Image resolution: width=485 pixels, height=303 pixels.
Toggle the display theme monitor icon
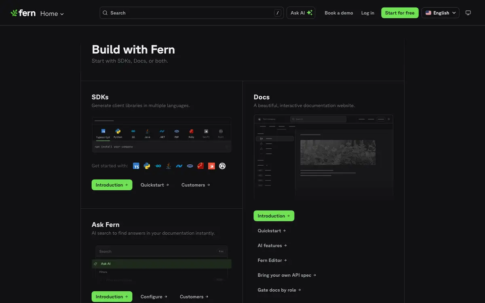[x=468, y=13]
